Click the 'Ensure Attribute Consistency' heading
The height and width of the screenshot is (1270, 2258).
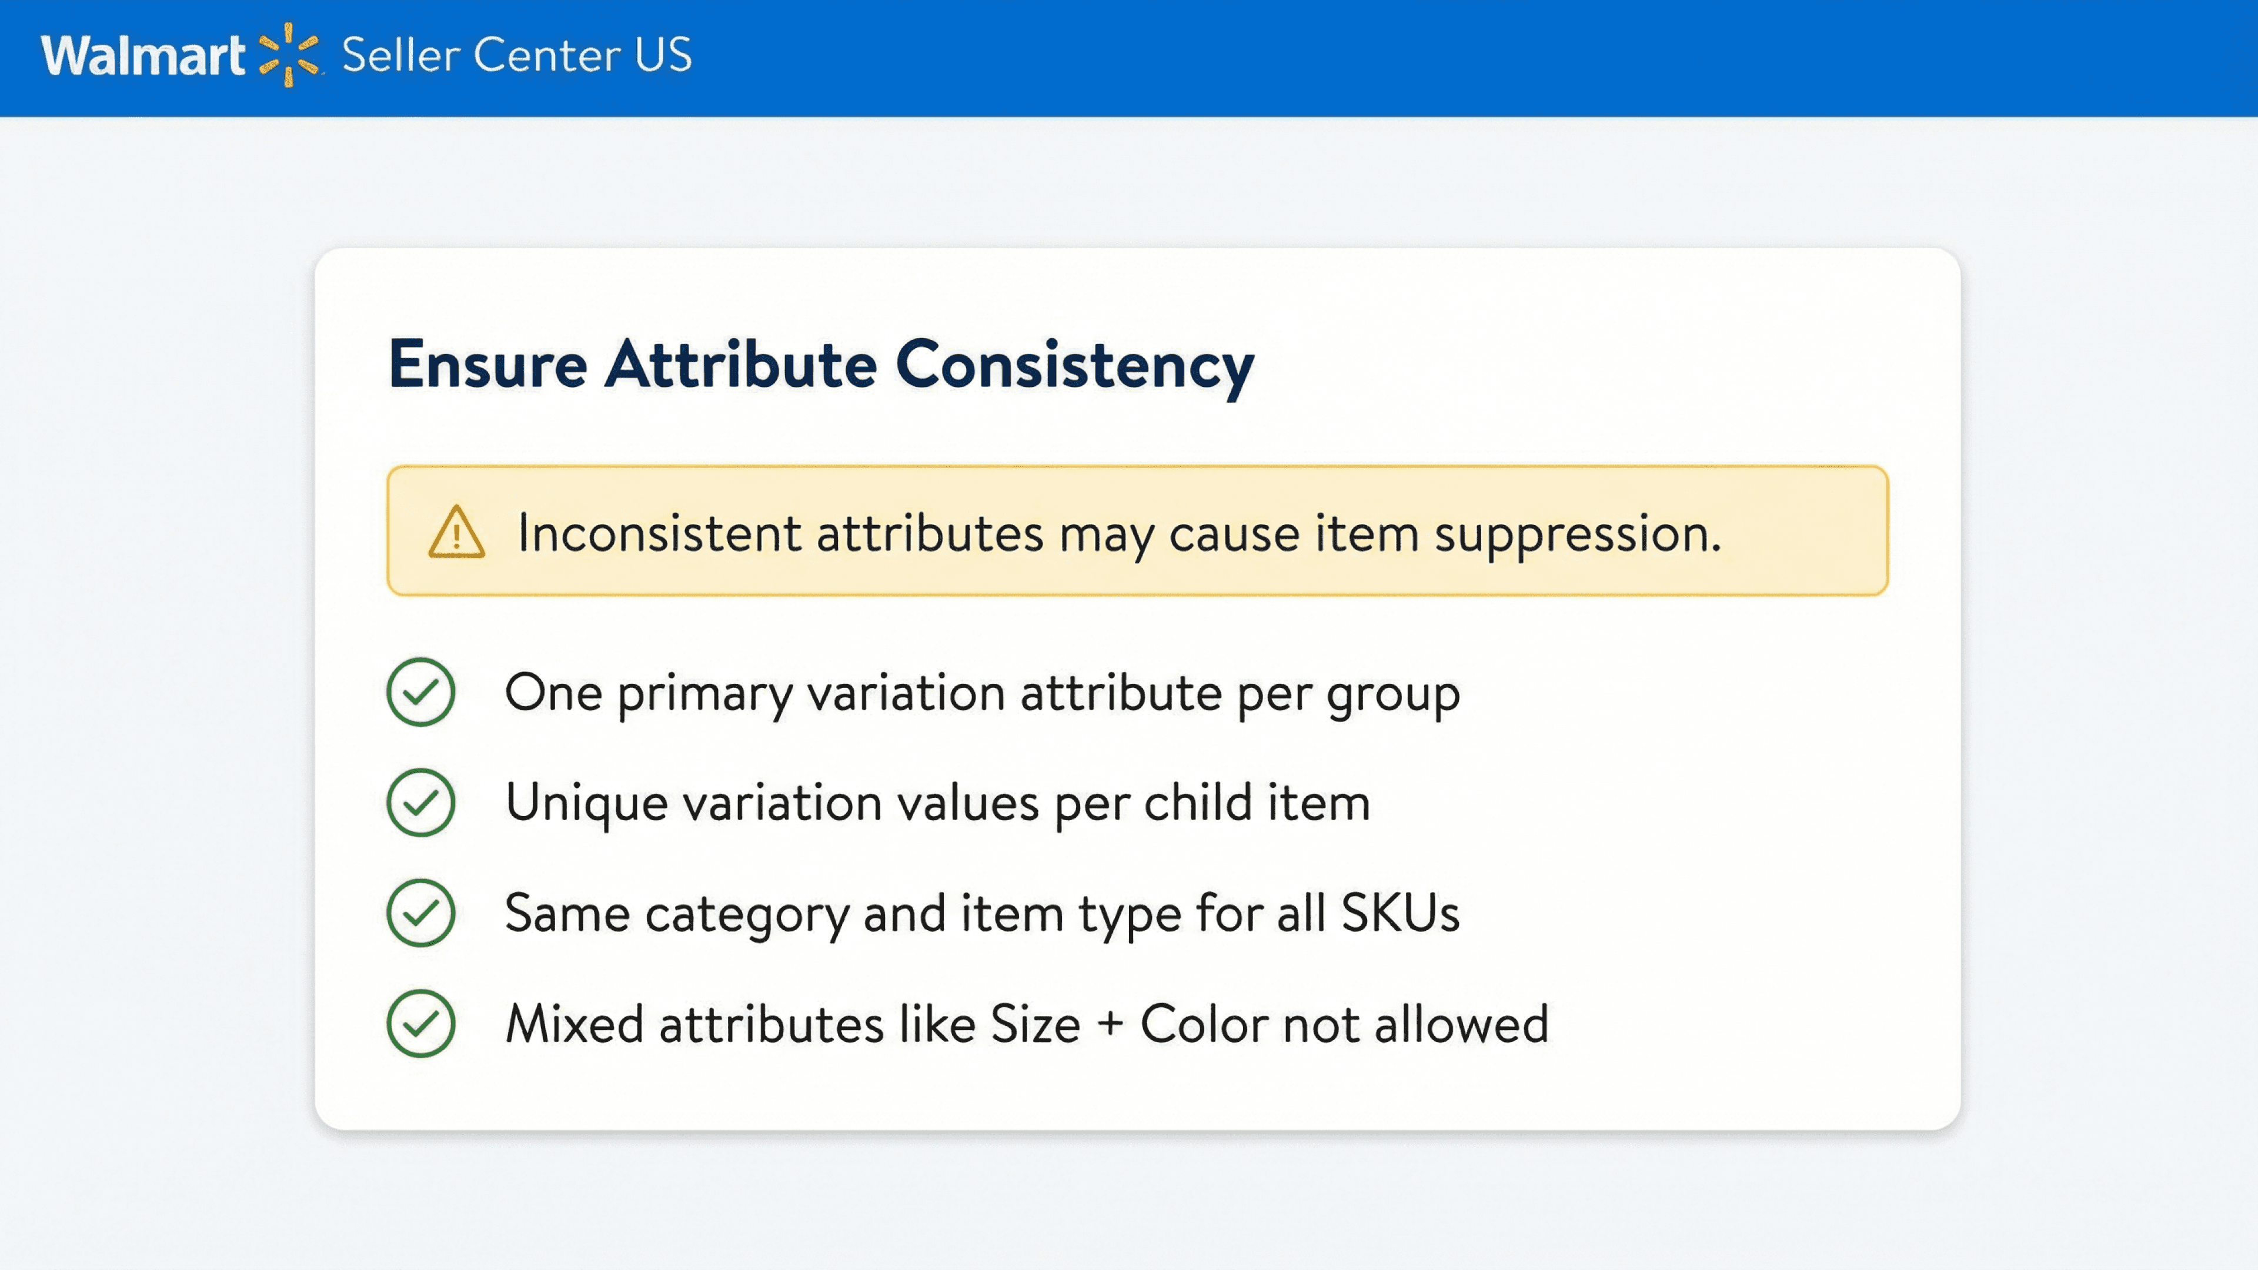(820, 365)
